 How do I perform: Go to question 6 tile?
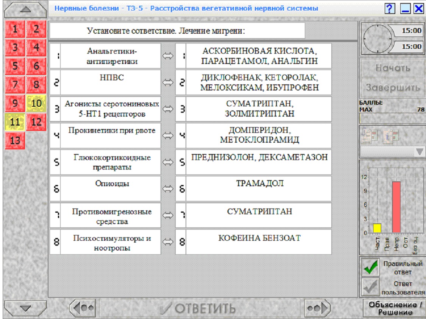pos(36,66)
